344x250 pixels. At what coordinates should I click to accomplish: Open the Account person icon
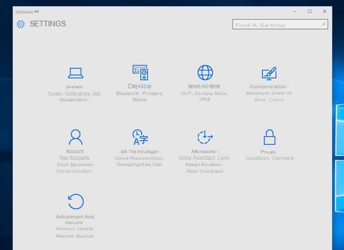(76, 137)
